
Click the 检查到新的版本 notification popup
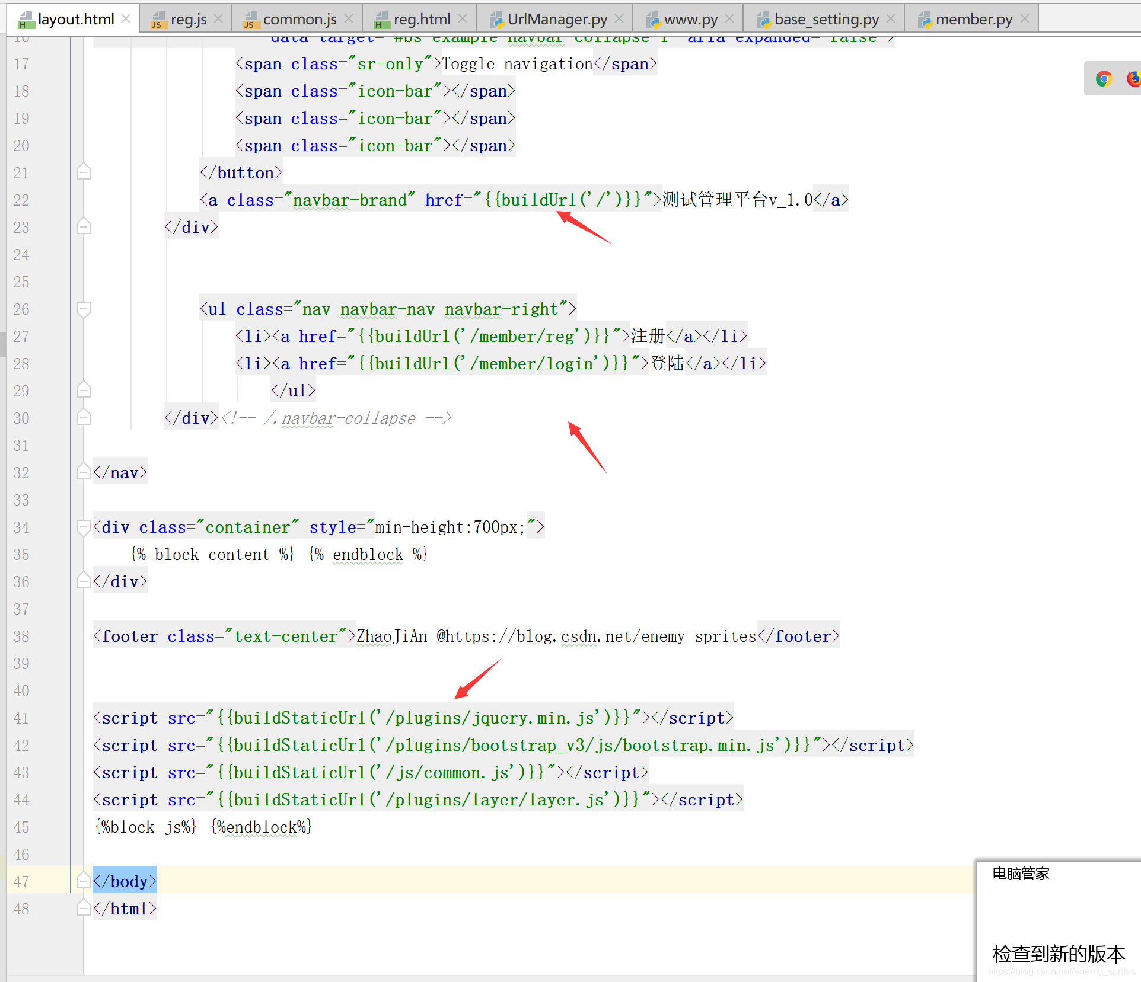click(x=1059, y=954)
